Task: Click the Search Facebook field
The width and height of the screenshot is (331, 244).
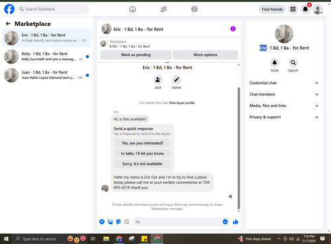Action: point(53,9)
